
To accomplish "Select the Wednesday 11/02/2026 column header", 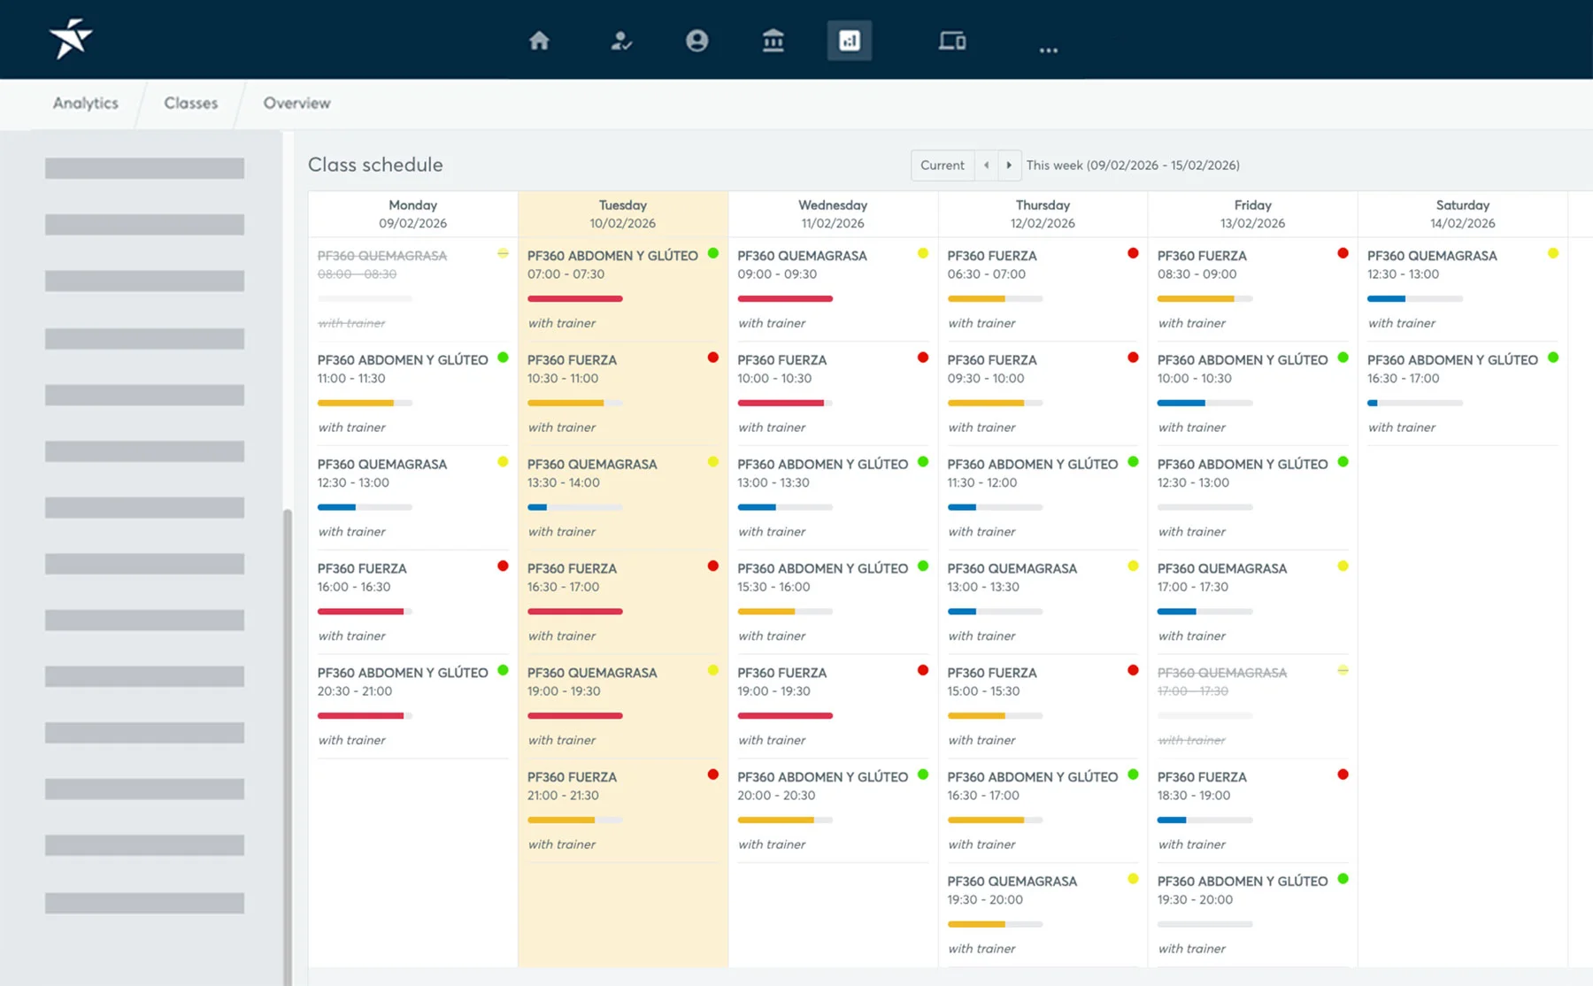I will 833,214.
